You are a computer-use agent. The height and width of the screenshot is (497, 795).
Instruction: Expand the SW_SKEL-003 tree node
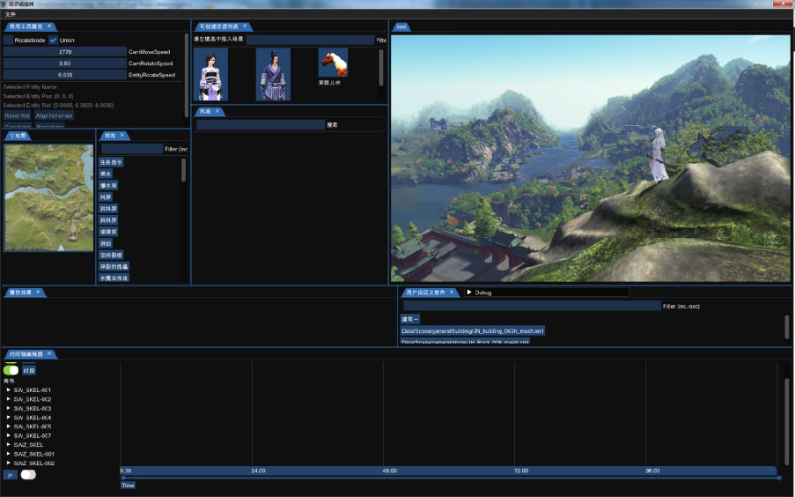(x=9, y=408)
